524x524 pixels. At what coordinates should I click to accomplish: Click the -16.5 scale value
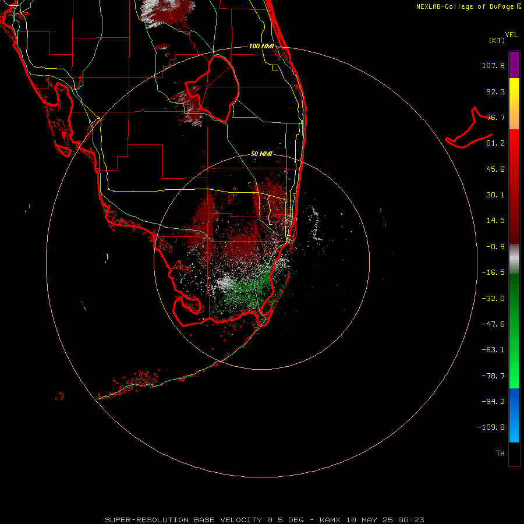(x=493, y=272)
